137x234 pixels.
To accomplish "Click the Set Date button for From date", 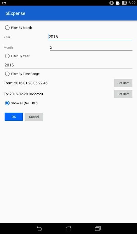I will (123, 83).
